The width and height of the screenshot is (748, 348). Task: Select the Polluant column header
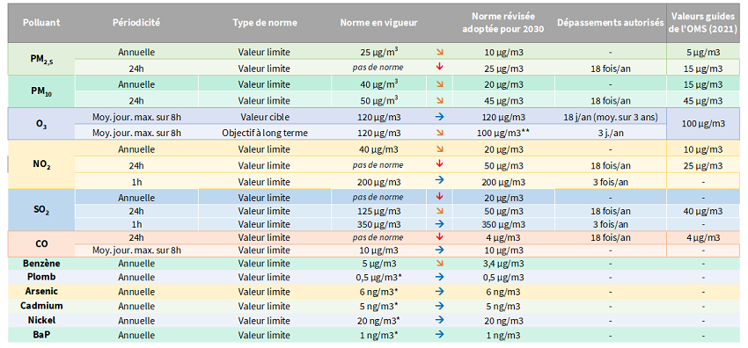tap(41, 23)
